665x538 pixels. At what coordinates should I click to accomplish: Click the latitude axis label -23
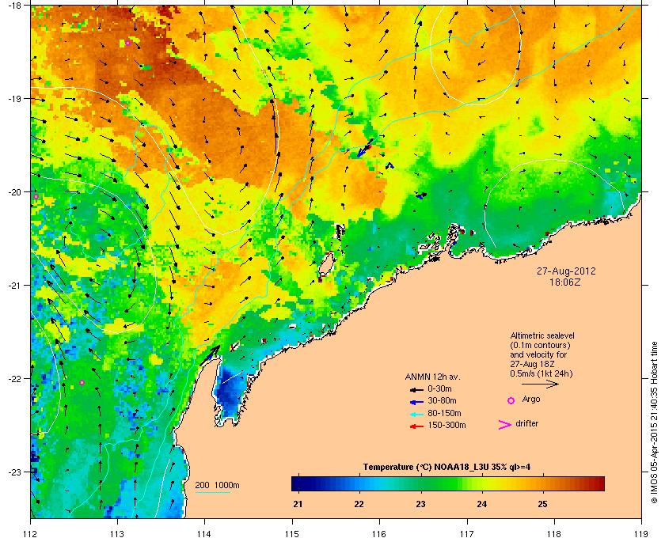[x=14, y=472]
